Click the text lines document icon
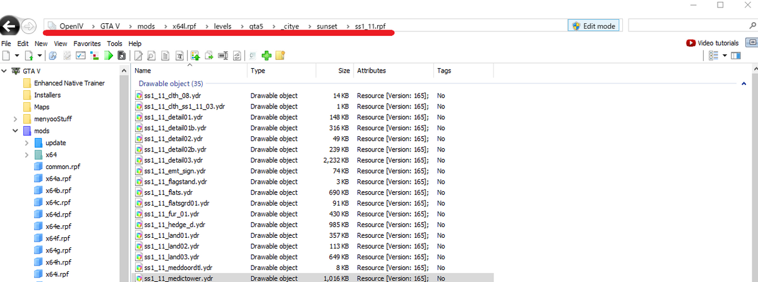758x282 pixels. [165, 56]
